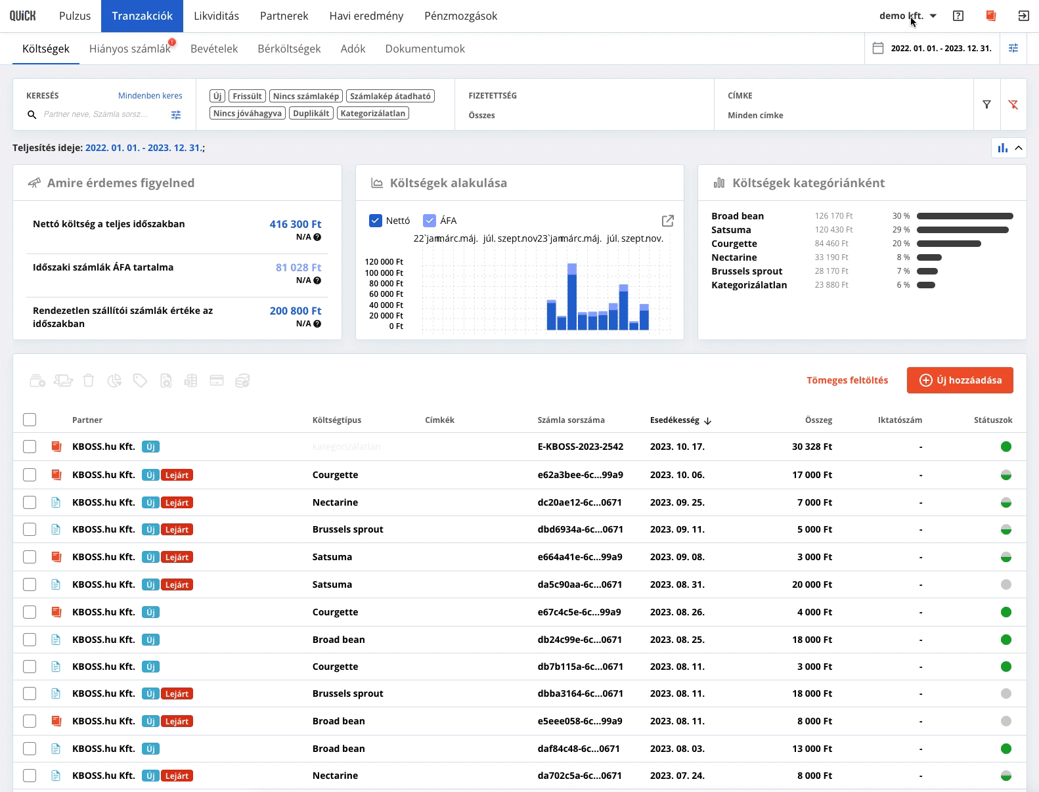Click the magnifier search icon
Image resolution: width=1039 pixels, height=792 pixels.
click(32, 115)
